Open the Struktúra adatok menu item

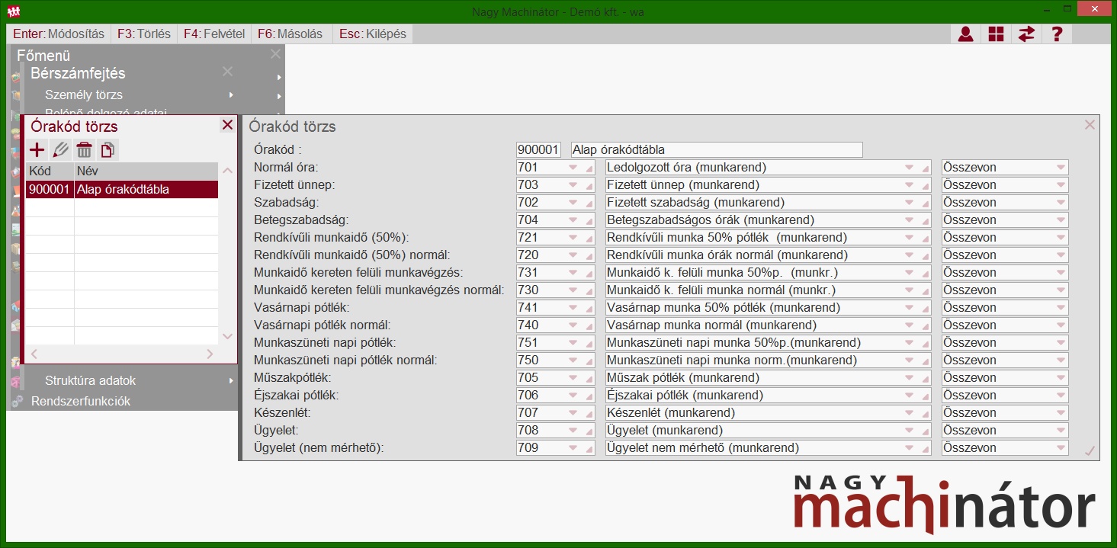click(x=90, y=380)
